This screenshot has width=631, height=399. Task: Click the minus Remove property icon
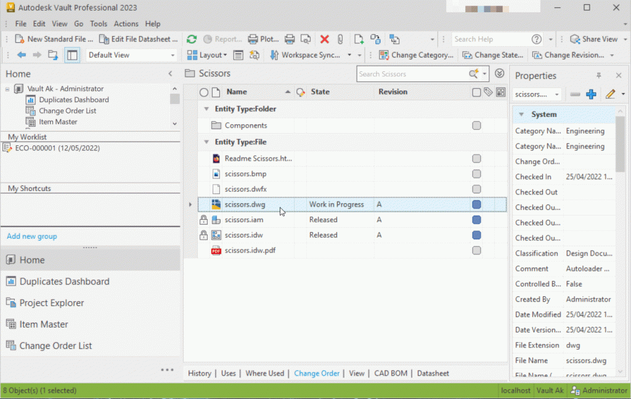tap(575, 94)
